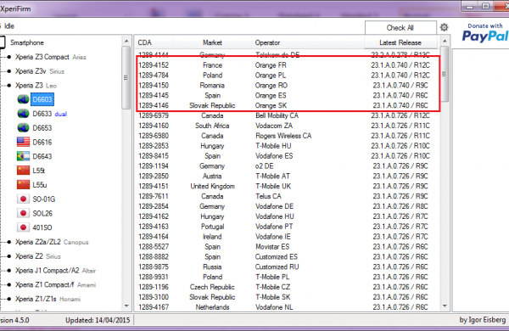Click the China flag icon beside L55t
The image size is (509, 331).
click(x=23, y=171)
